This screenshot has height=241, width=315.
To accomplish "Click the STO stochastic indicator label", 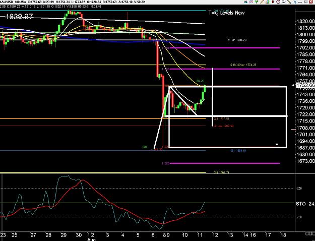I will [x=301, y=204].
